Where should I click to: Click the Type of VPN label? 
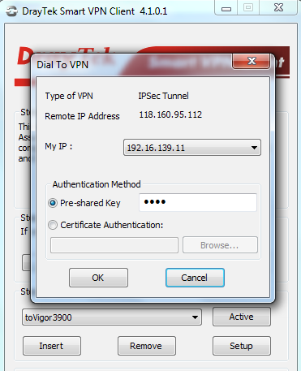(69, 96)
